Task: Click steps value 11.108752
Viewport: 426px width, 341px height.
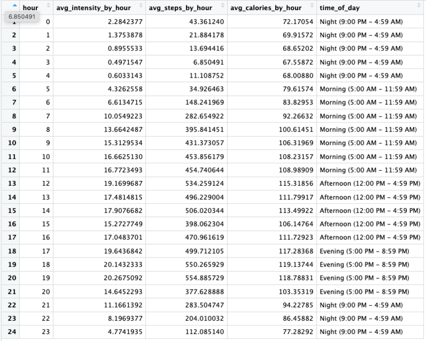Action: tap(207, 76)
